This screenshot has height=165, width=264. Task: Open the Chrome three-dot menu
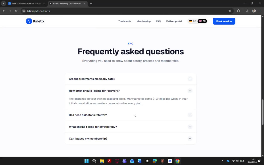tap(260, 11)
